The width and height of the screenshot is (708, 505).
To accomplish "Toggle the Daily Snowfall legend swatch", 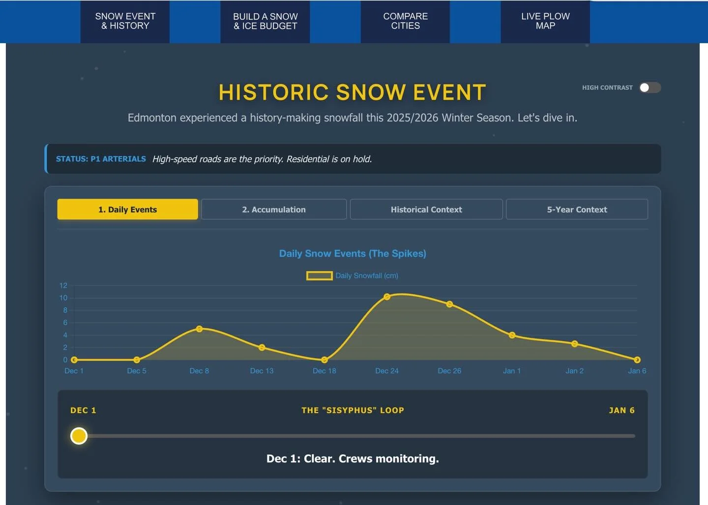I will tap(319, 276).
